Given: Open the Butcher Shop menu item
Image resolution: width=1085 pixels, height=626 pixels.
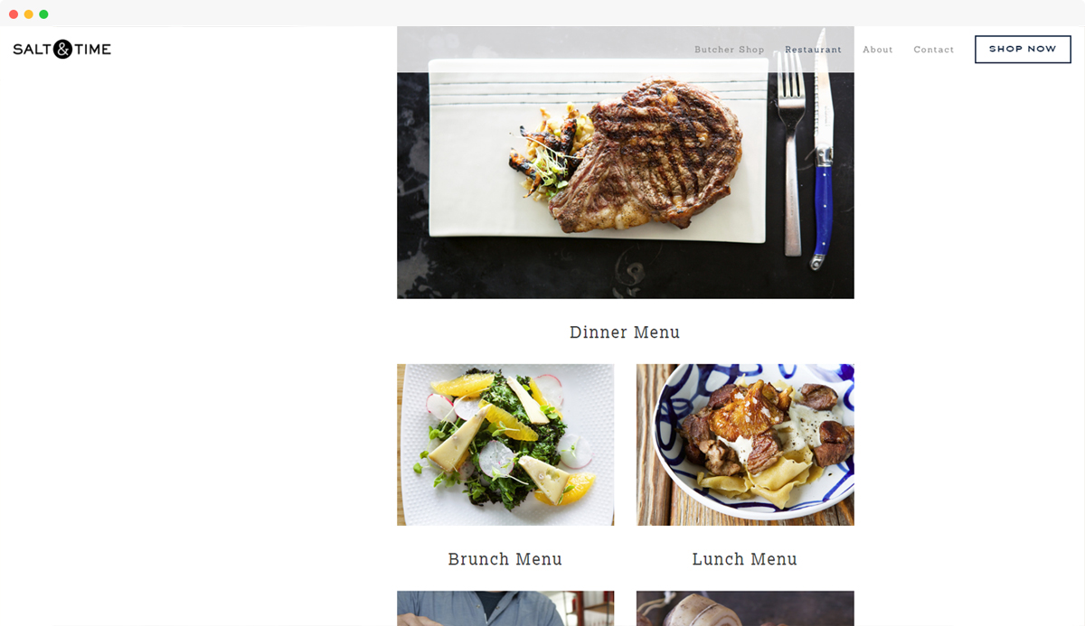Looking at the screenshot, I should [x=729, y=50].
